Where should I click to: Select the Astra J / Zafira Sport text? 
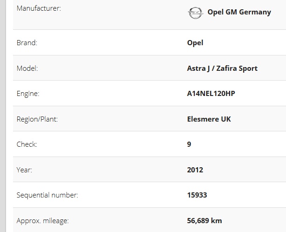(x=222, y=68)
